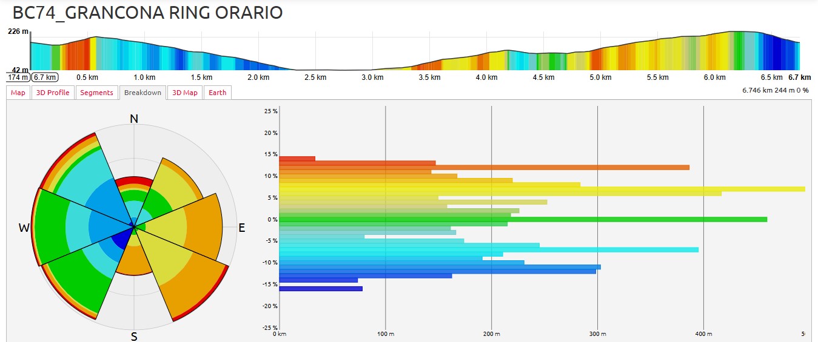Click the 1.0 km profile axis label
818x342 pixels.
[x=144, y=77]
